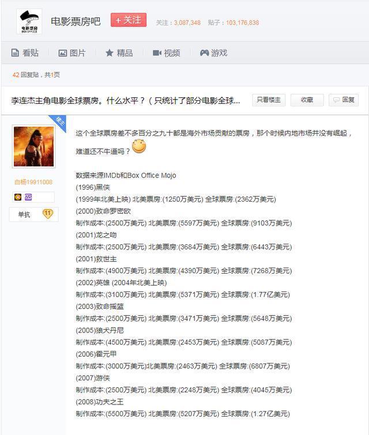Click the video camera icon beside 视频
This screenshot has width=369, height=435.
[x=157, y=53]
